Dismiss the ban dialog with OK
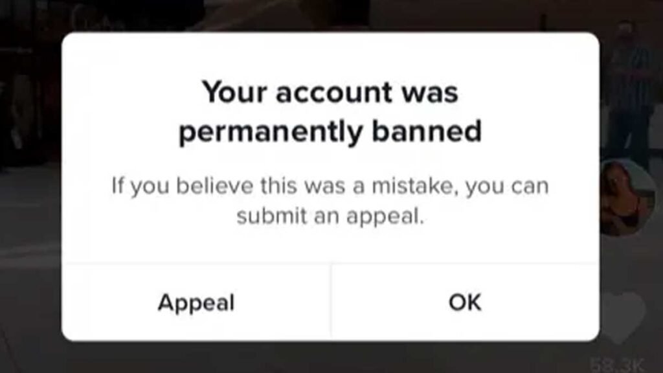 [465, 302]
